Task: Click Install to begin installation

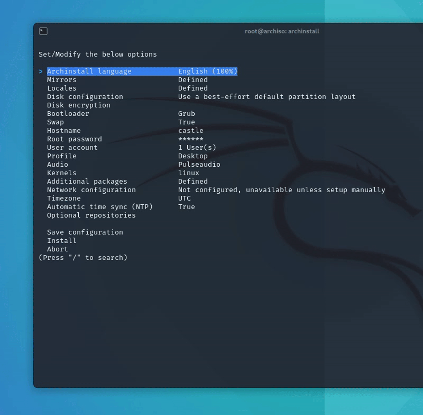Action: pos(61,240)
